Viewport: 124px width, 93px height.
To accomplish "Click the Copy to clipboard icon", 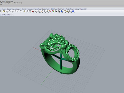I will point(1,11).
